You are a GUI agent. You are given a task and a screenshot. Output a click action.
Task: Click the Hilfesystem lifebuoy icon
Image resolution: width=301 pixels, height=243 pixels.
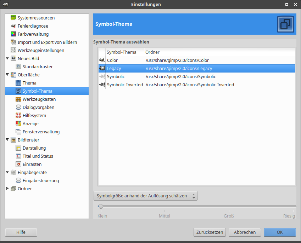18,115
